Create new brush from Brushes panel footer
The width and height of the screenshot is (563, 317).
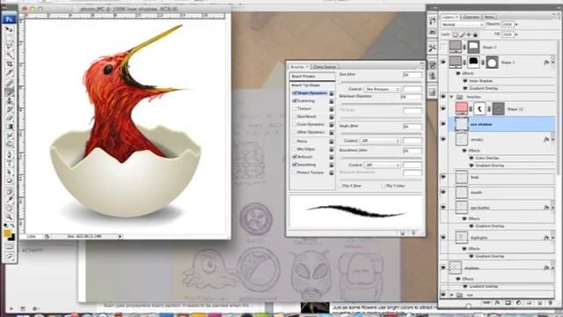pyautogui.click(x=403, y=232)
